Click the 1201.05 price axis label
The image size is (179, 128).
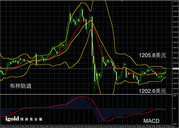(175, 94)
